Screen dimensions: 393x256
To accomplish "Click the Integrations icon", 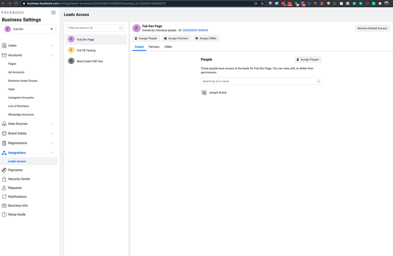I will coord(4,153).
